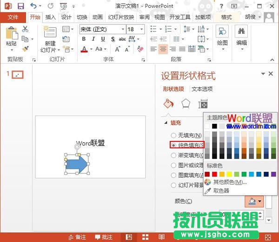Open the Size & Properties icon tab
Image resolution: width=279 pixels, height=242 pixels.
(x=203, y=104)
